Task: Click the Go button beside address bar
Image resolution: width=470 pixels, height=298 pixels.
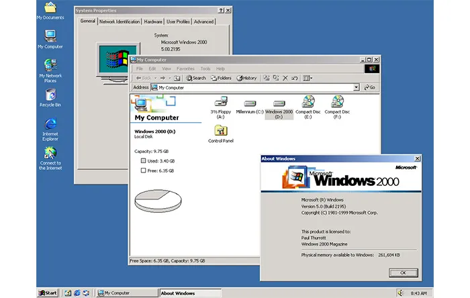Action: tap(369, 87)
